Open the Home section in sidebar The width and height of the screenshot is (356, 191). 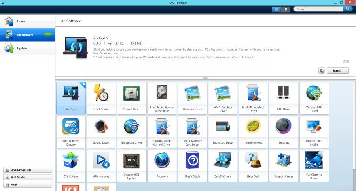(x=27, y=21)
